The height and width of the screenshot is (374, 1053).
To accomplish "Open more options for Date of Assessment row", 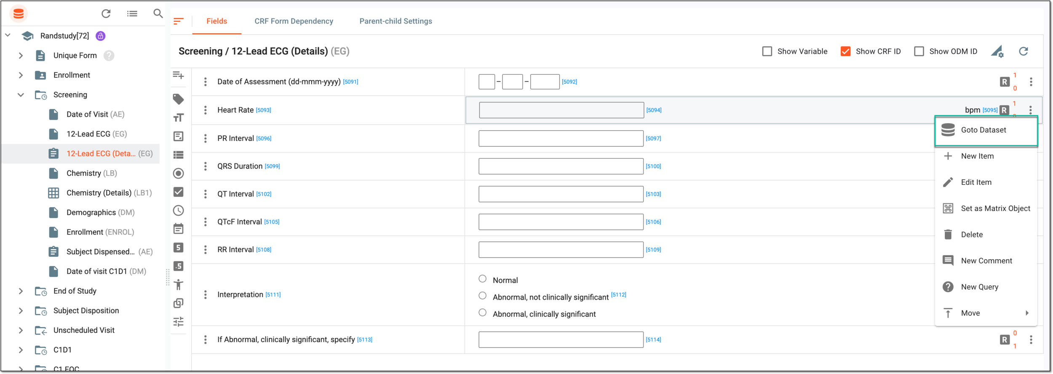I will click(x=1031, y=82).
